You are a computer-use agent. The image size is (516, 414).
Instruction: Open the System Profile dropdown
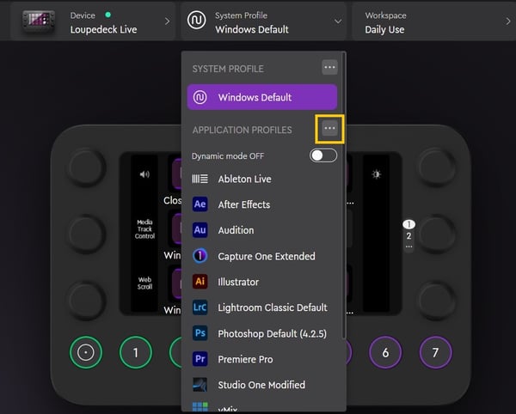[263, 21]
